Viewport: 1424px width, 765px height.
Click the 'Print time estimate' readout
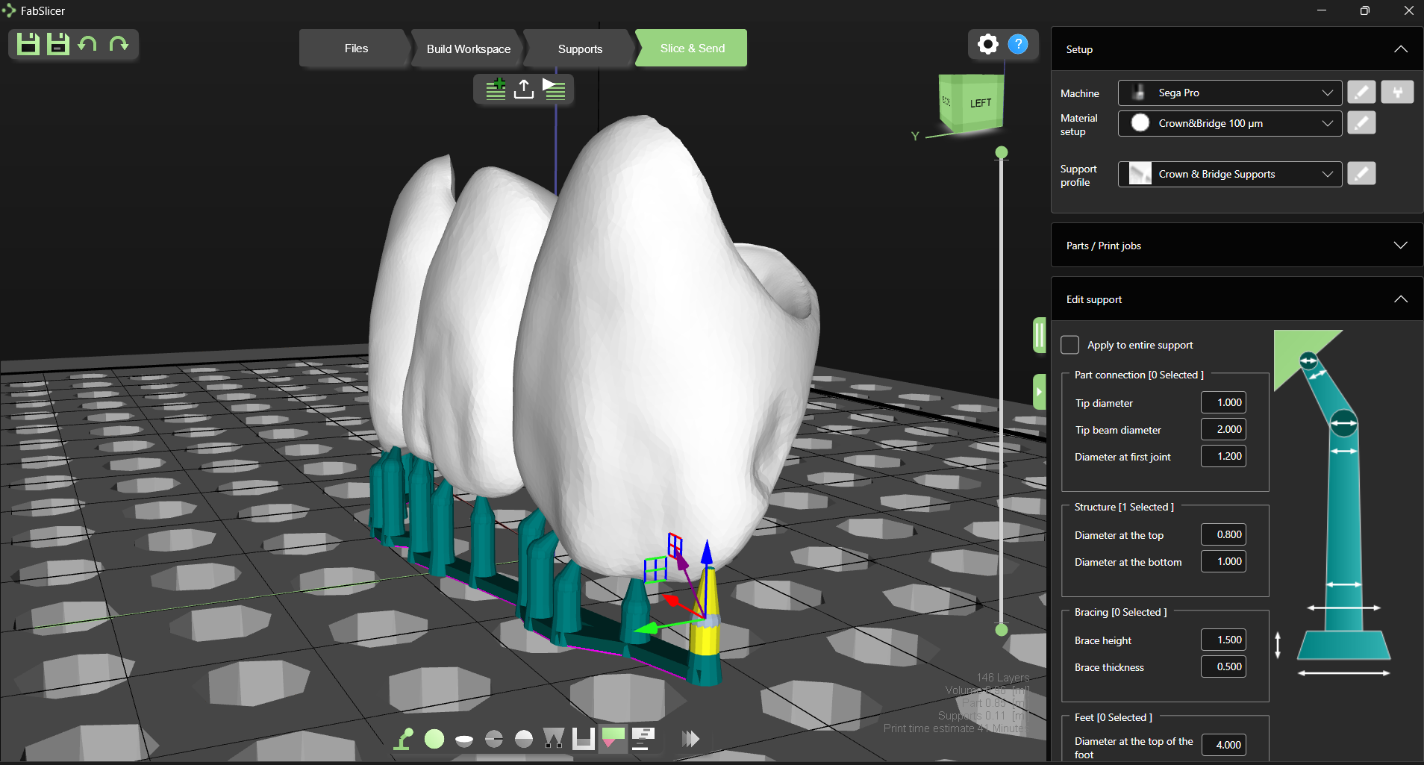[955, 728]
